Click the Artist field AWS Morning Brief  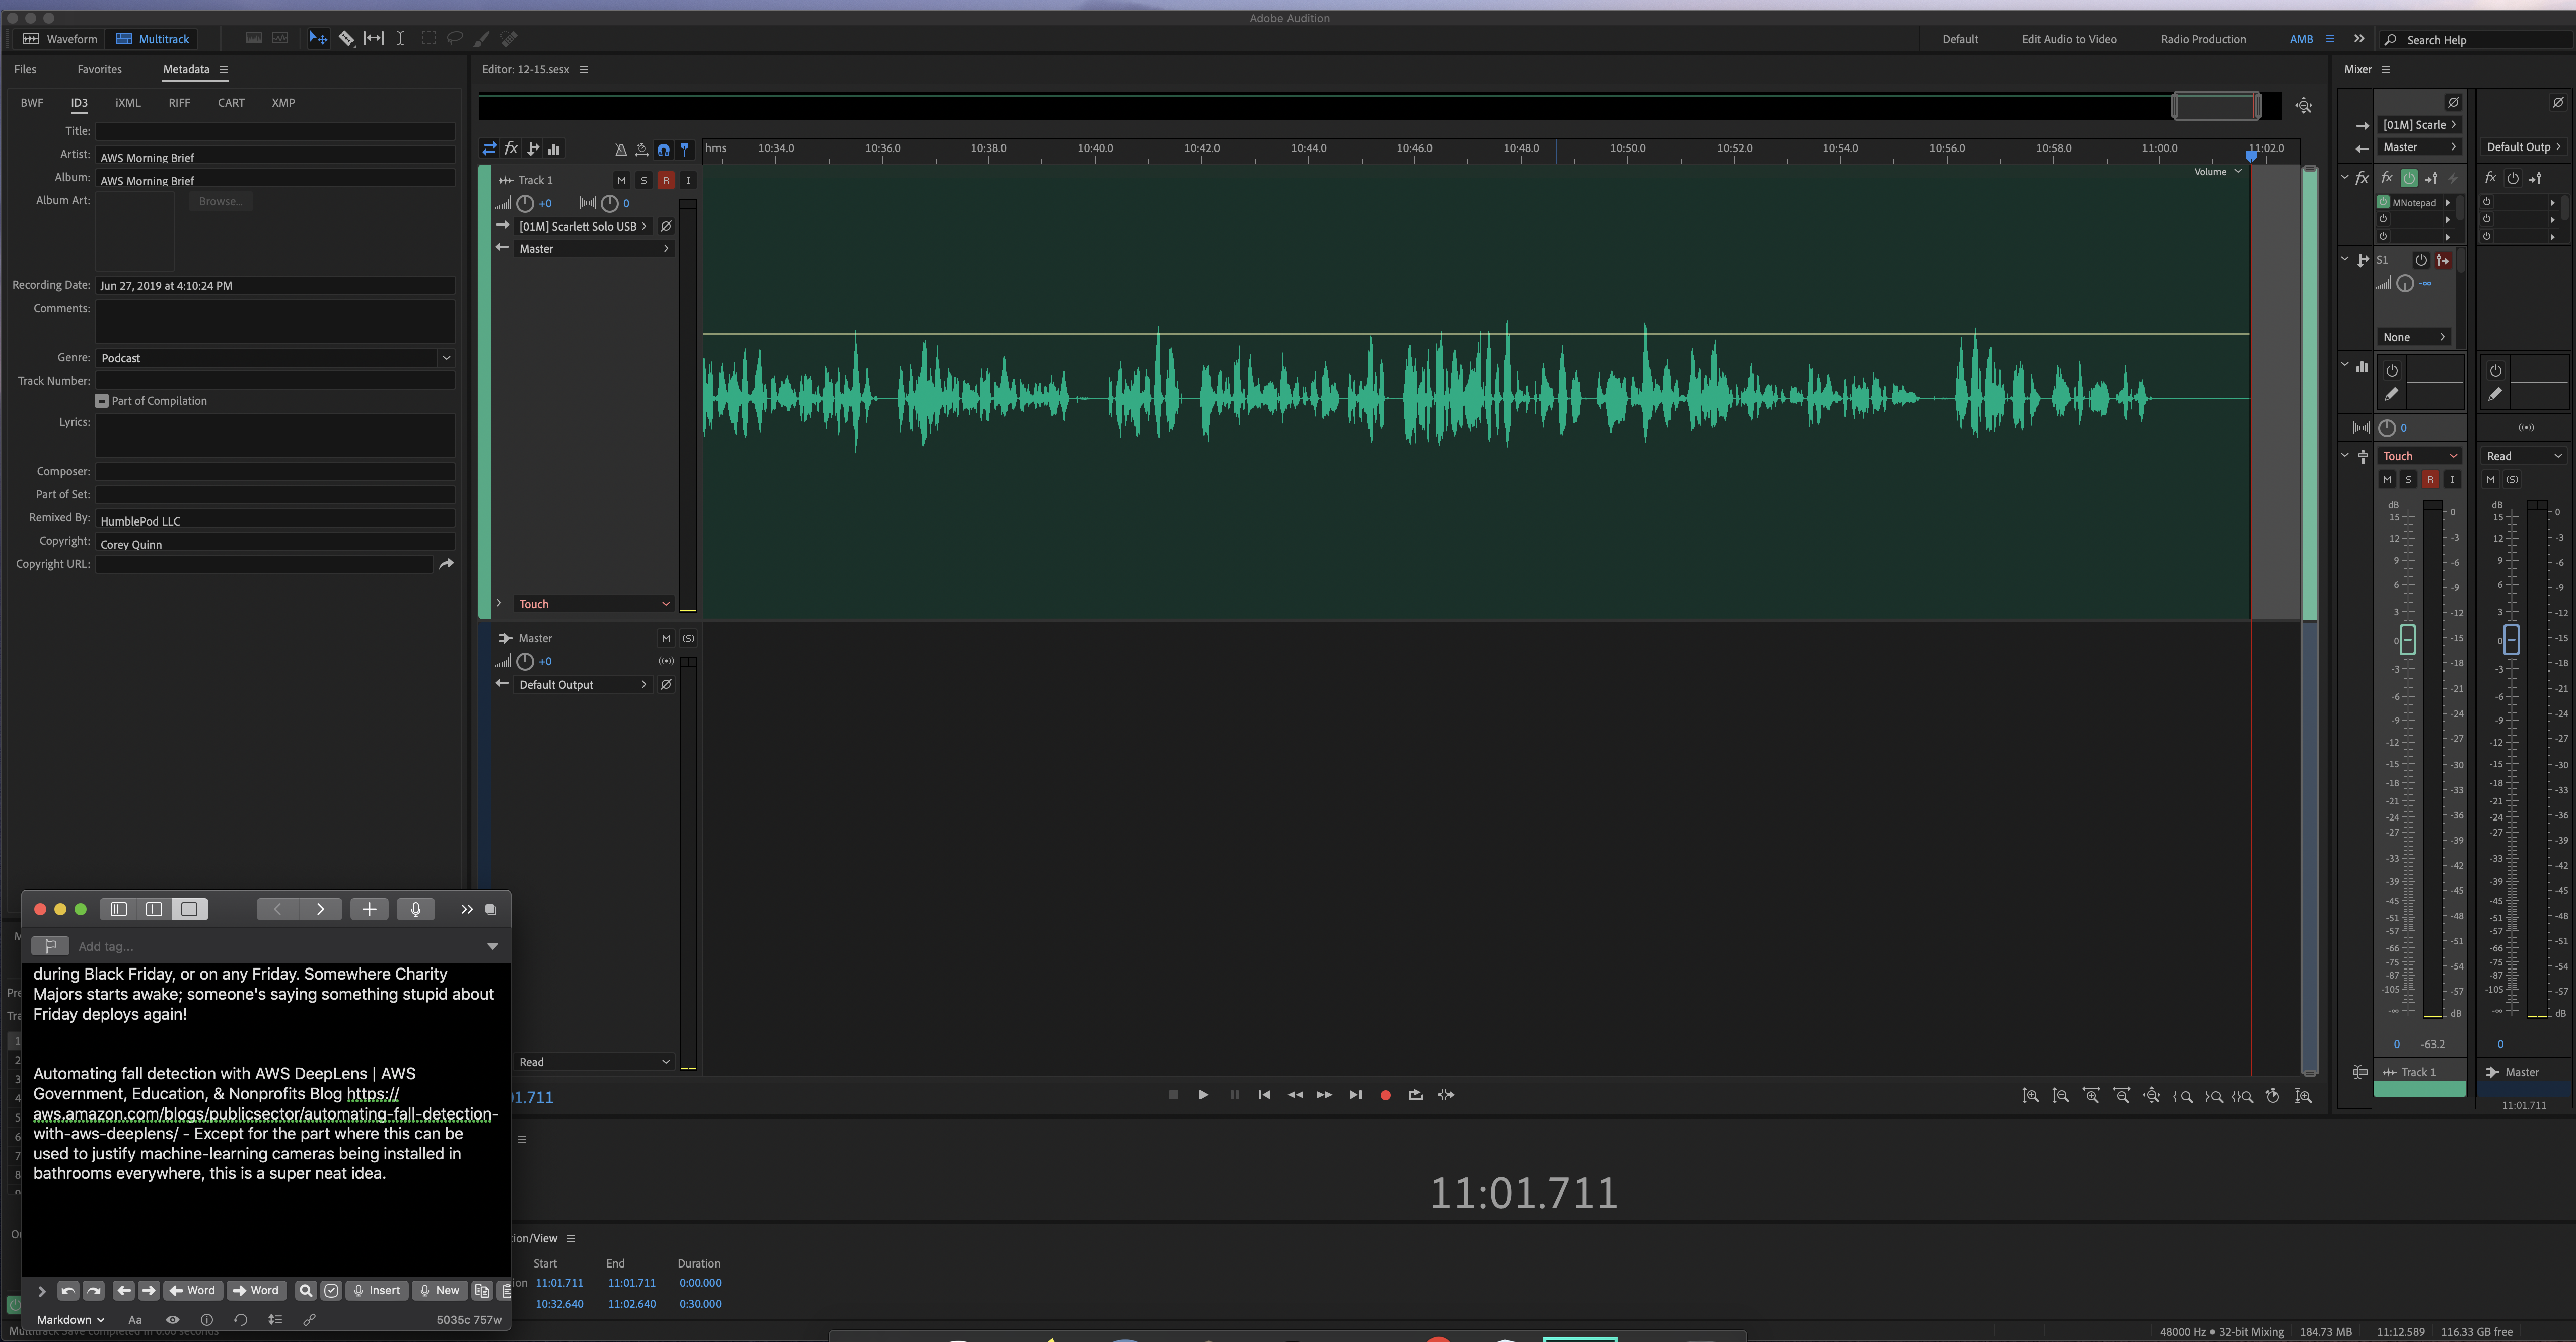275,157
